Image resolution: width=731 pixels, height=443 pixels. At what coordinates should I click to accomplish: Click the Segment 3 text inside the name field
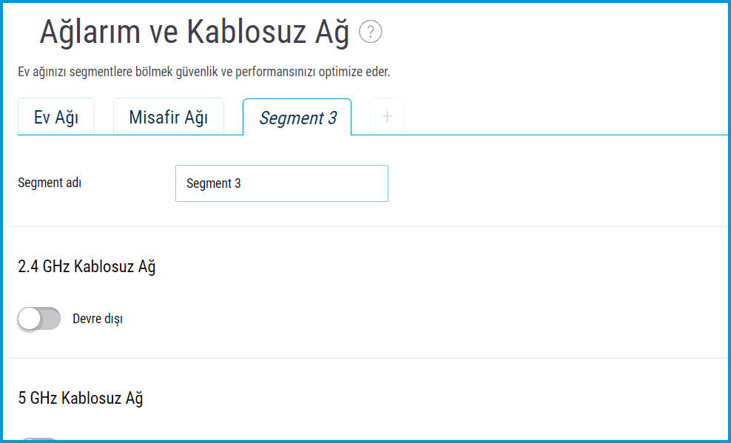coord(214,183)
